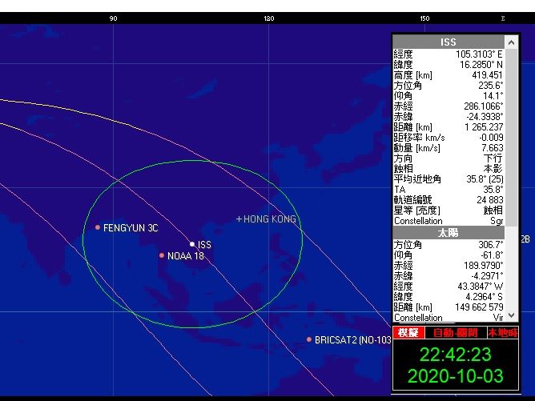
Task: Click the green 22:42:23 time display
Action: 455,355
